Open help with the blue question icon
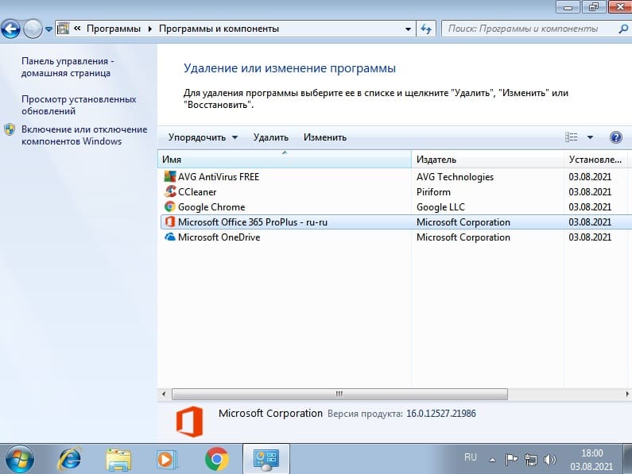The width and height of the screenshot is (632, 474). click(x=616, y=137)
